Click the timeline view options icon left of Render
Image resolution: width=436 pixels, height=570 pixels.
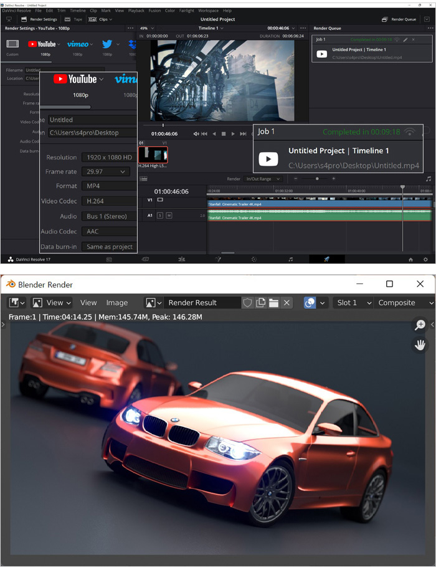coord(143,179)
